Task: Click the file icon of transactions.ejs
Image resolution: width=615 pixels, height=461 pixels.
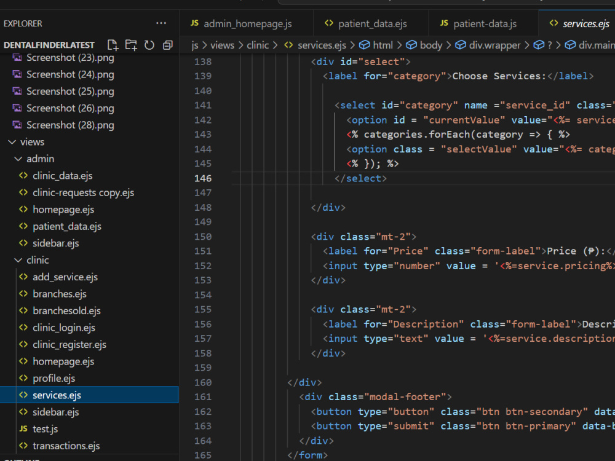Action: [23, 446]
